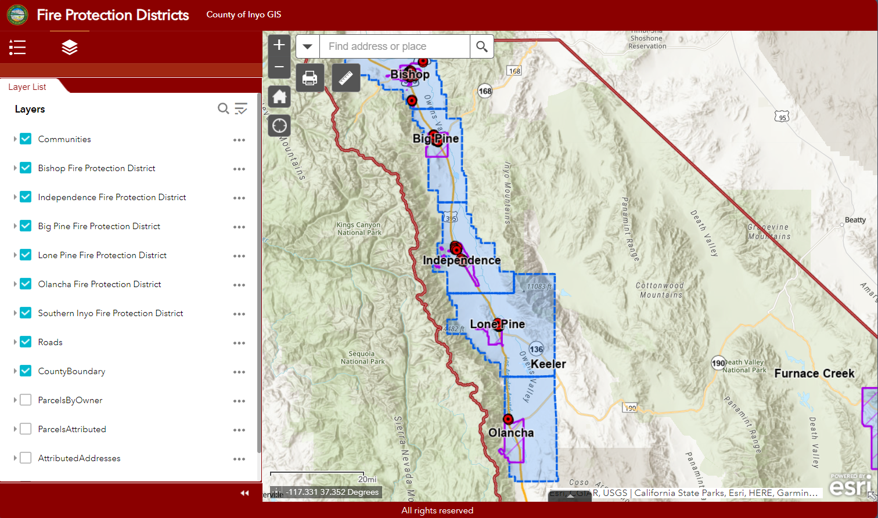
Task: Open options menu for ParcelsByOwner layer
Action: pos(239,401)
